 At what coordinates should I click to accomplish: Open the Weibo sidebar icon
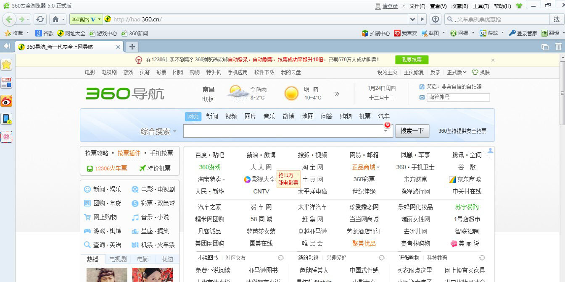pos(6,101)
